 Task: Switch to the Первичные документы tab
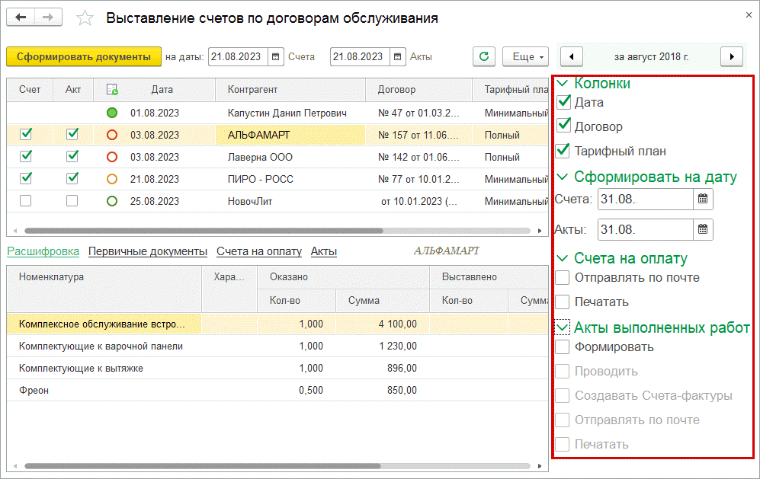click(x=148, y=251)
